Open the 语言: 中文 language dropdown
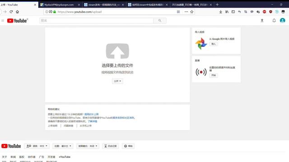Screen dimensions: 289x162 37,146
